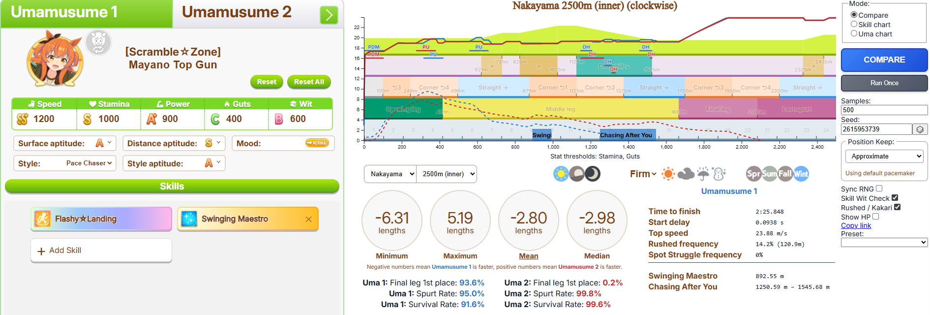The height and width of the screenshot is (315, 930).
Task: Click Mayano Top Gun character portrait
Action: coord(55,60)
